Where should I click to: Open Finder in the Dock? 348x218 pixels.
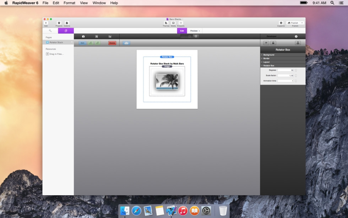(x=125, y=211)
